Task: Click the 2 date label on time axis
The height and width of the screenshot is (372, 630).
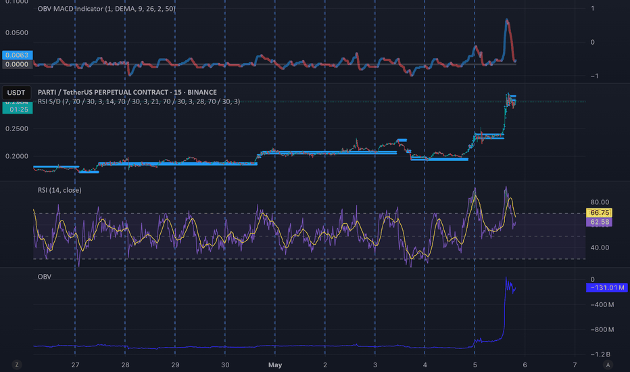Action: tap(325, 365)
